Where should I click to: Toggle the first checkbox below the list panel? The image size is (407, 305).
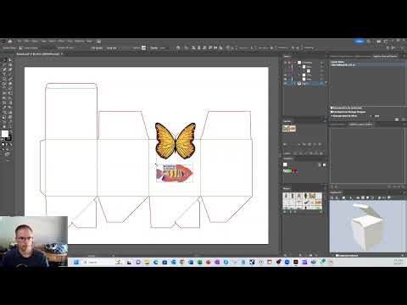pyautogui.click(x=332, y=108)
